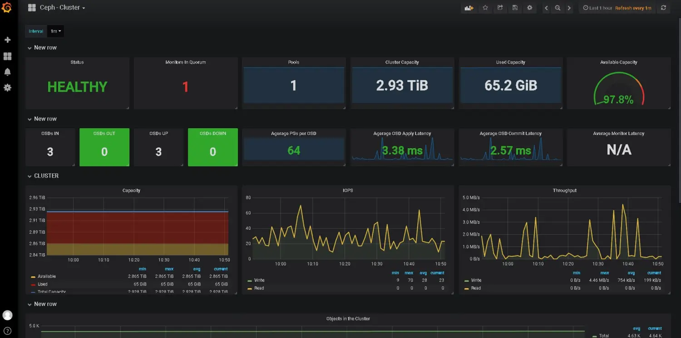Open the Monitors In Quorum panel menu
This screenshot has height=338, width=681.
click(x=186, y=62)
